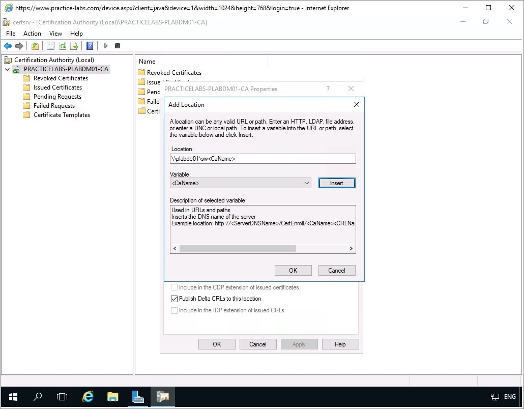Image resolution: width=524 pixels, height=409 pixels.
Task: Click the Issued Certificates folder icon in tree
Action: coord(27,87)
